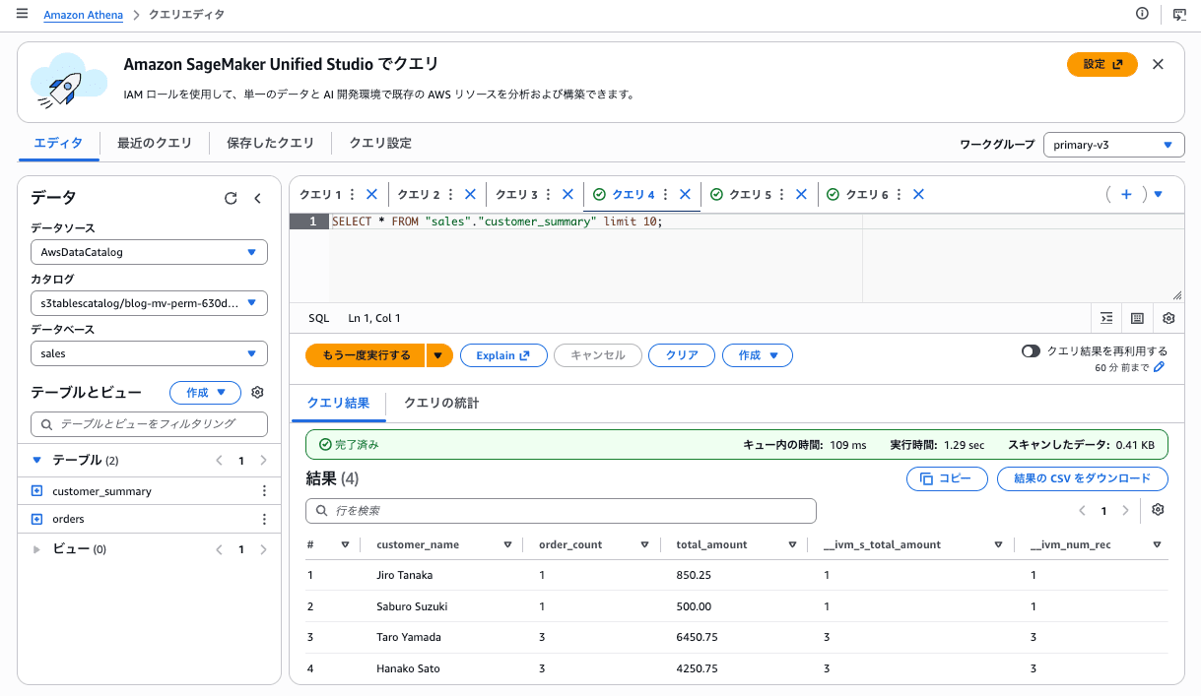The width and height of the screenshot is (1201, 696).
Task: Click the info icon in the top bar
Action: click(x=1143, y=14)
